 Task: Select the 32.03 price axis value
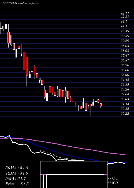coord(125,99)
